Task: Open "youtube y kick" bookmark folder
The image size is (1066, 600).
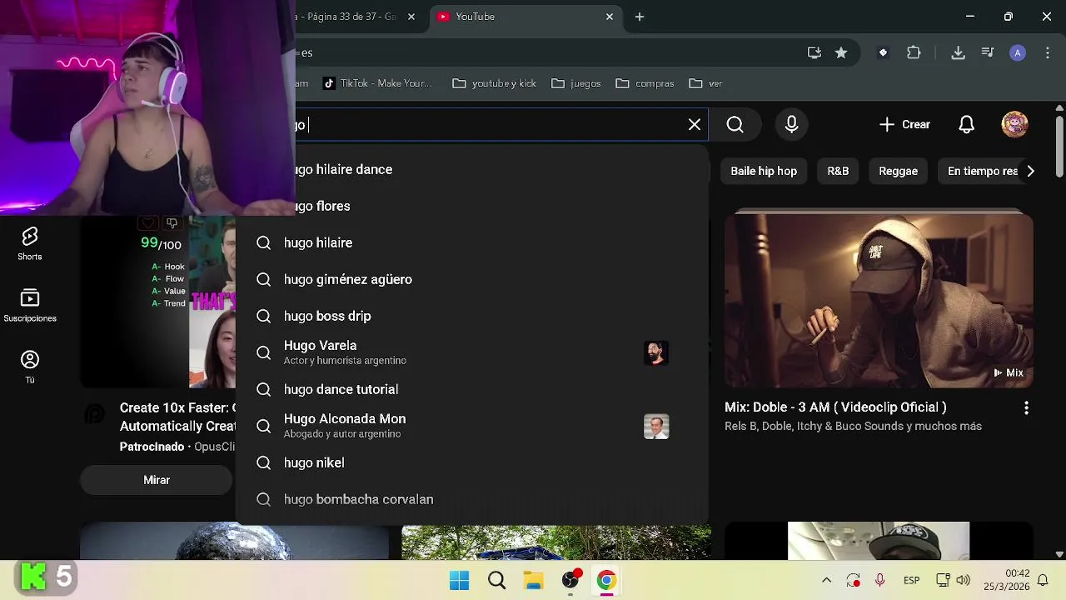Action: 495,83
